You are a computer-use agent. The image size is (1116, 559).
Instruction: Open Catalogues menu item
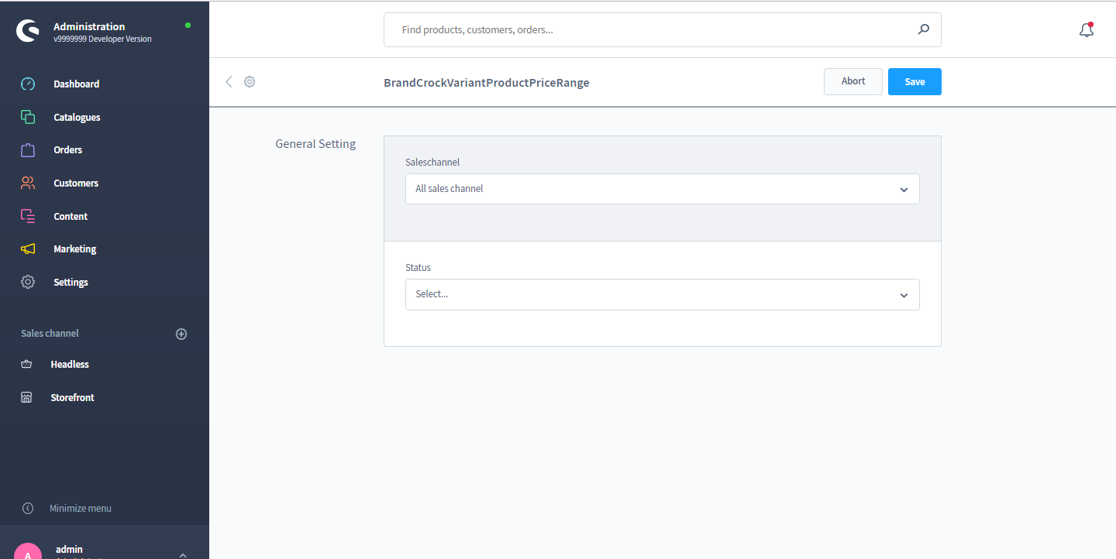coord(77,117)
